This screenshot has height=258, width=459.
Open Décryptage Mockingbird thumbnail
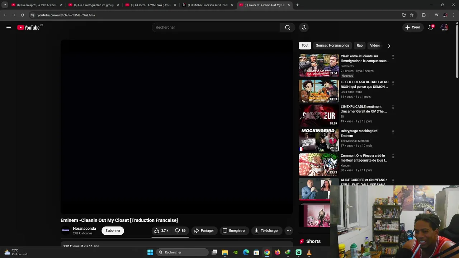click(319, 140)
